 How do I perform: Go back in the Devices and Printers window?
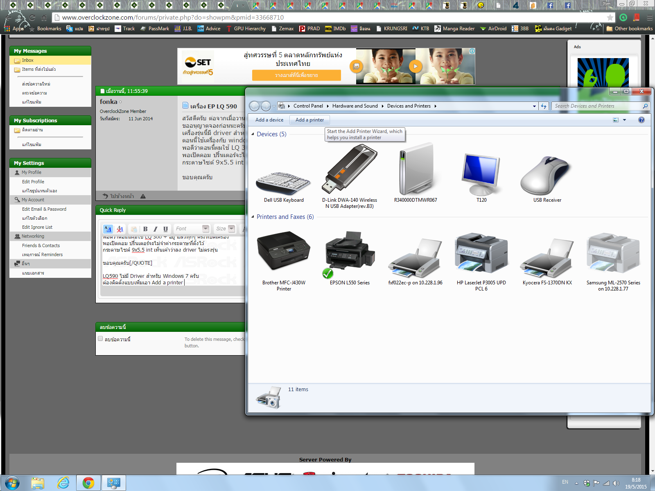coord(254,106)
